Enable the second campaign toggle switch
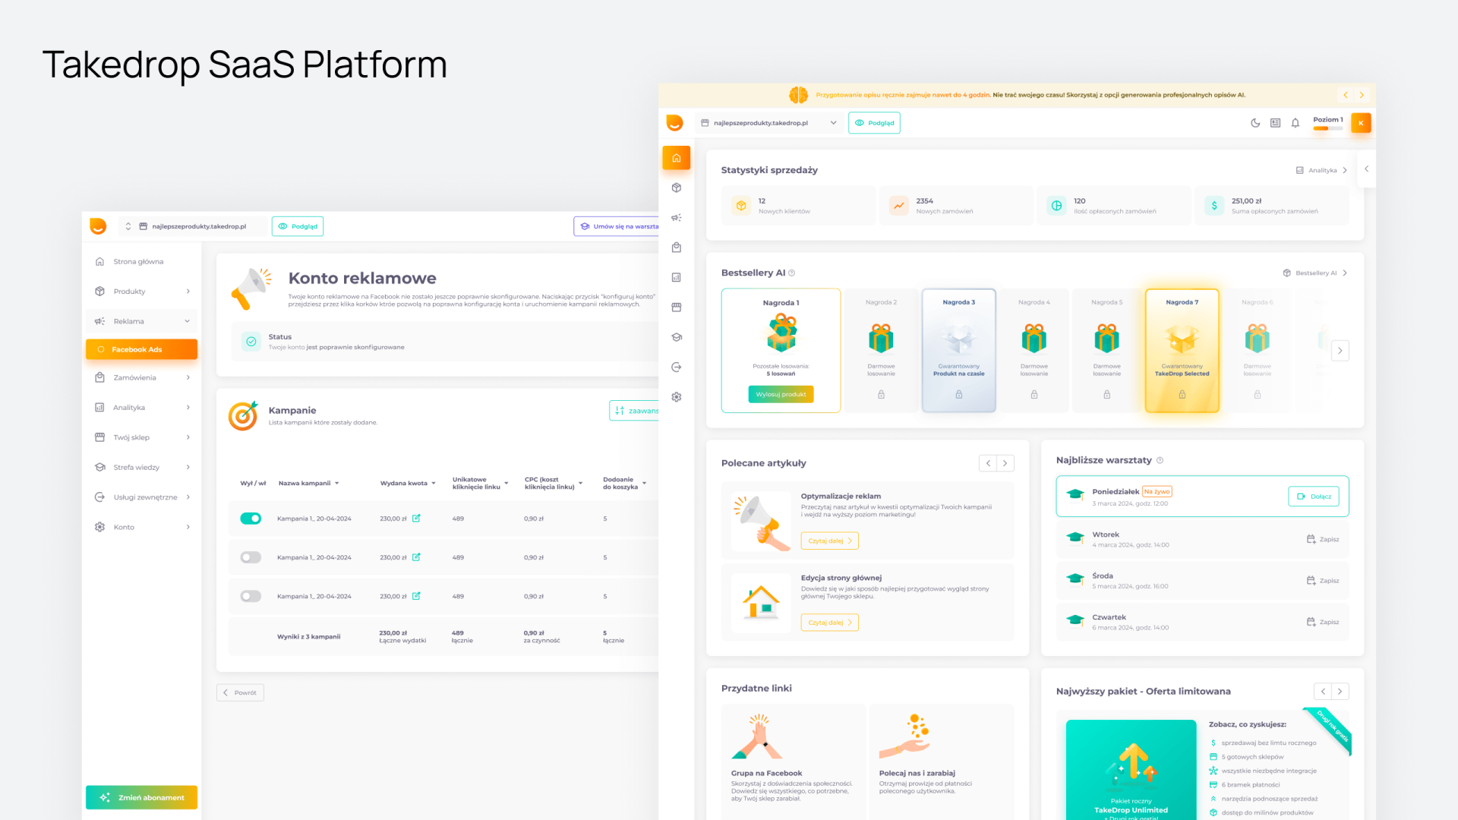 point(251,557)
